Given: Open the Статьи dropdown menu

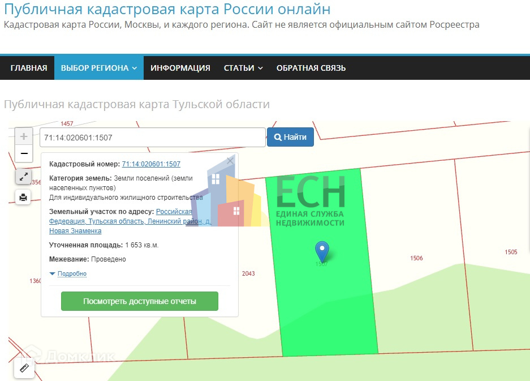Looking at the screenshot, I should 243,68.
